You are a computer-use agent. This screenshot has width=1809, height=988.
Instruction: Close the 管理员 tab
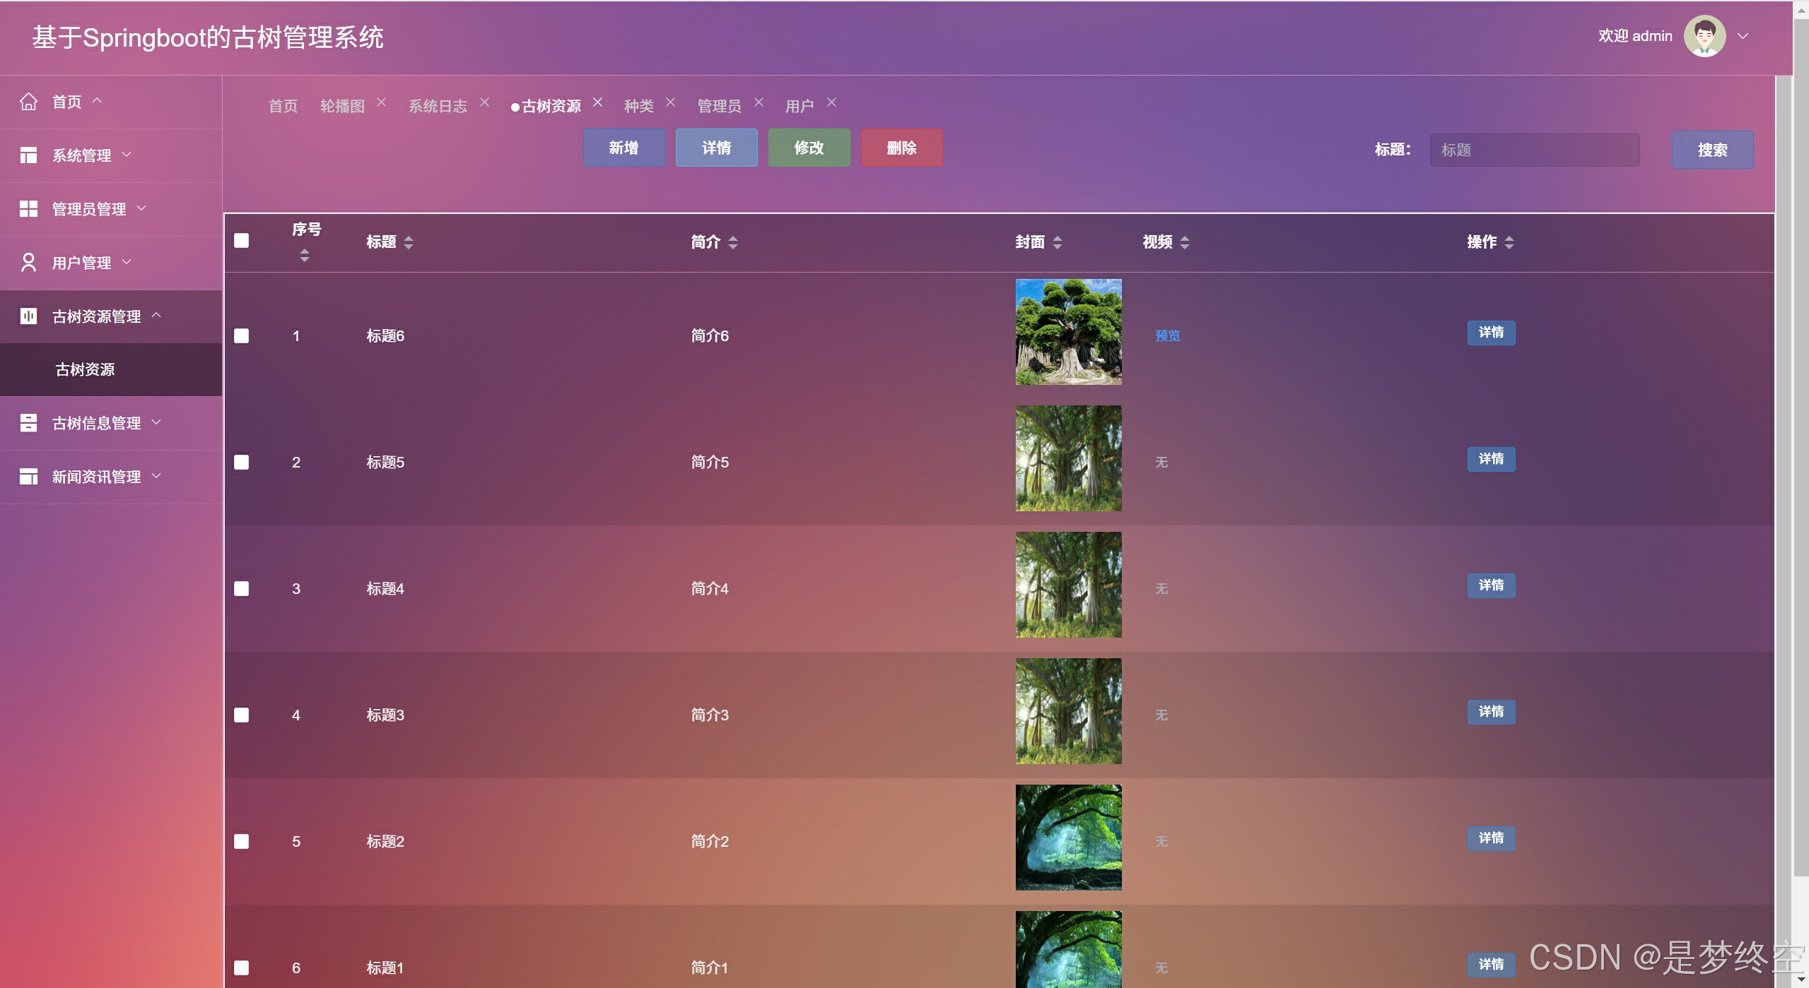(759, 102)
